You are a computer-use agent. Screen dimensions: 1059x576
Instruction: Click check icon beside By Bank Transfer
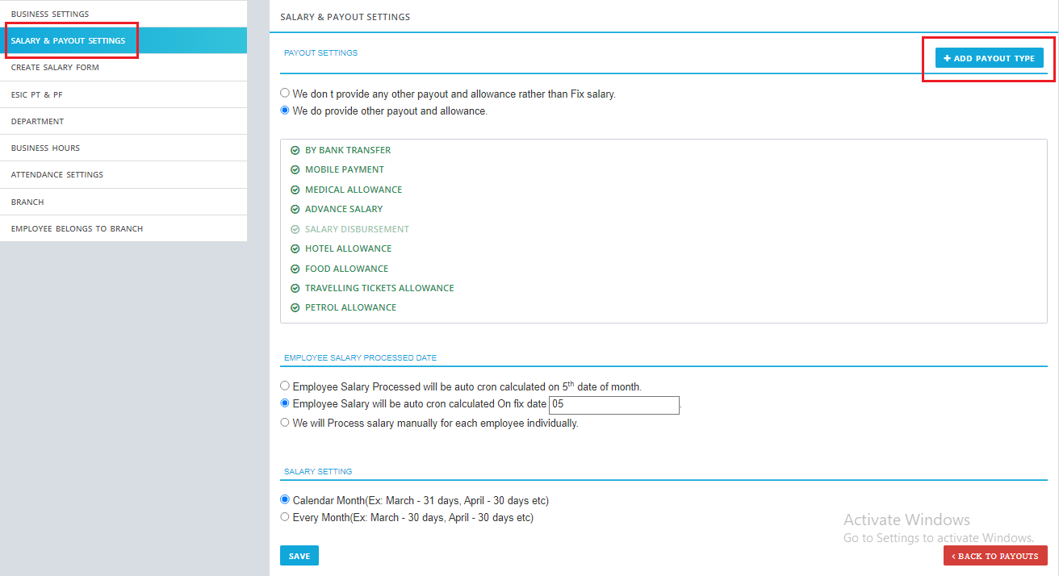pos(295,151)
